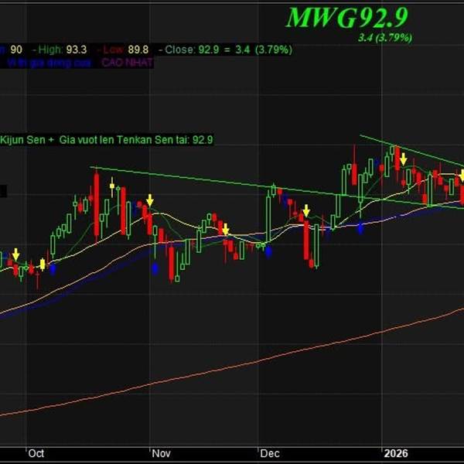Select the Oct label on the time axis
The image size is (464, 464).
coord(36,453)
